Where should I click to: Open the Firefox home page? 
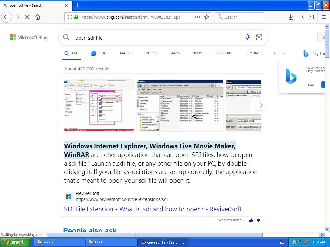pyautogui.click(x=38, y=17)
